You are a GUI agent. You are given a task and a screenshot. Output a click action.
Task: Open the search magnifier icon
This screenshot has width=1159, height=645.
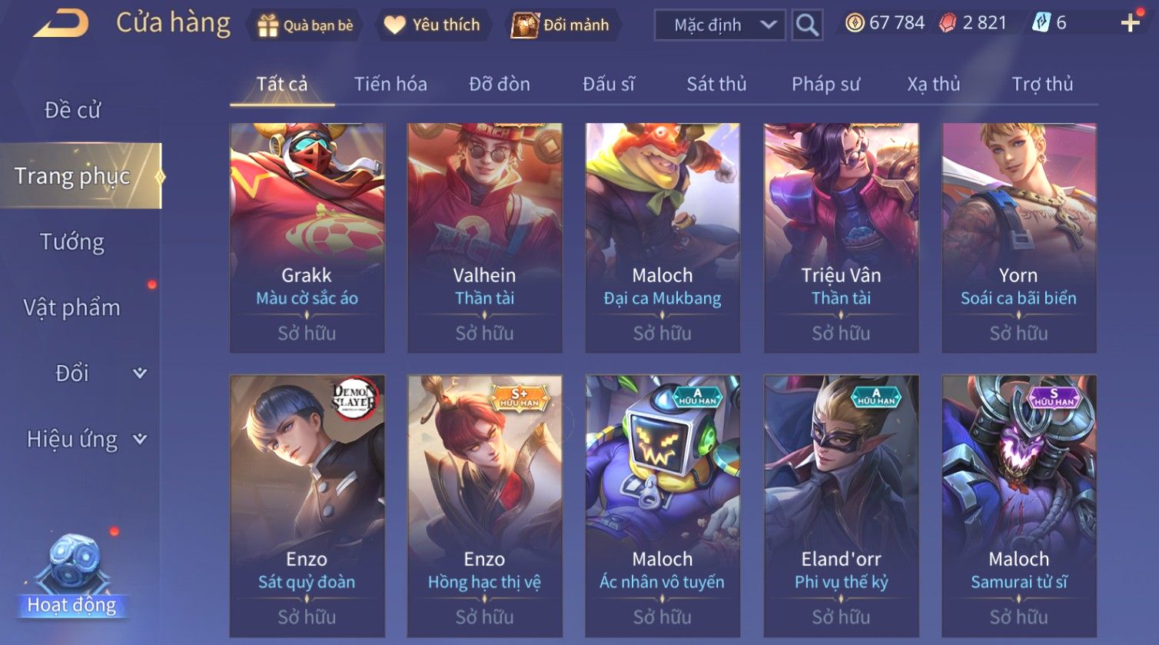(807, 25)
